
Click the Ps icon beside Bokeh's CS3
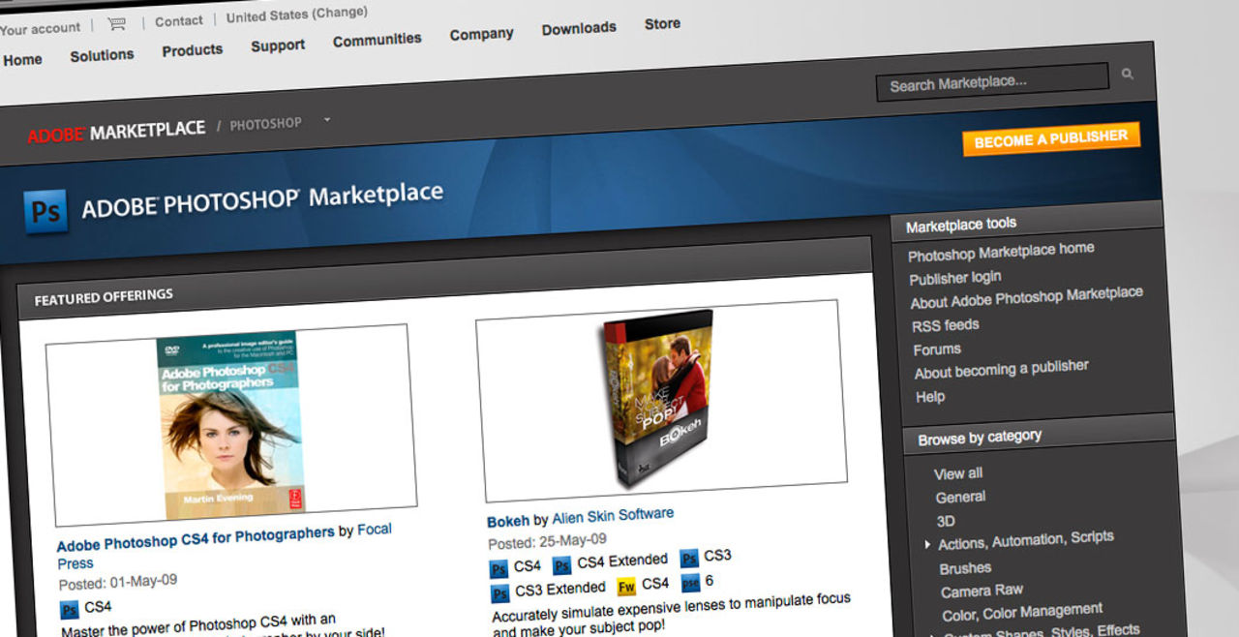[x=689, y=559]
